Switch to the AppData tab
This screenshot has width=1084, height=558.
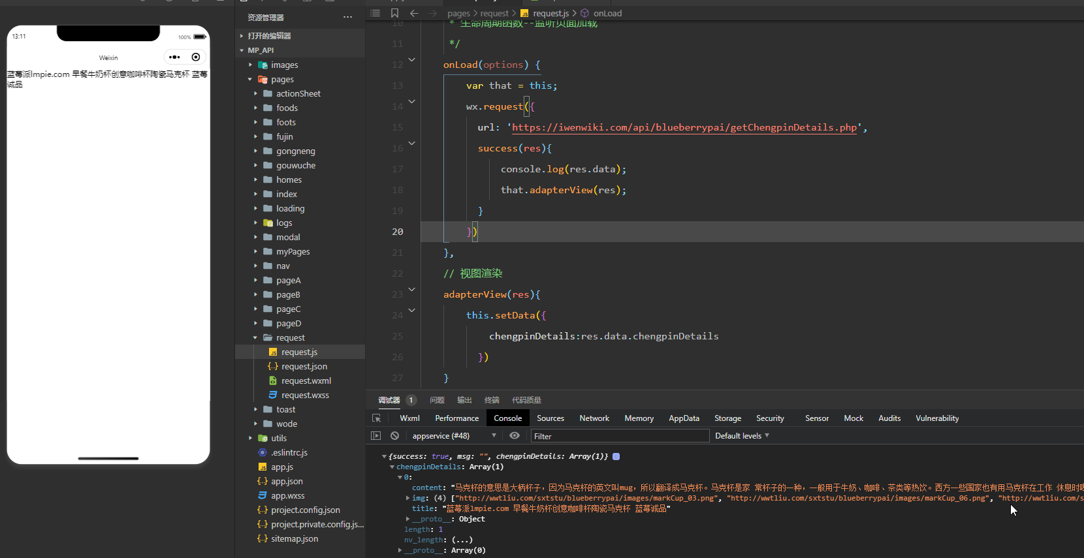coord(684,418)
